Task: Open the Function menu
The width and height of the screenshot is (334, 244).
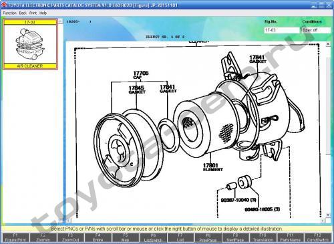Action: click(10, 13)
